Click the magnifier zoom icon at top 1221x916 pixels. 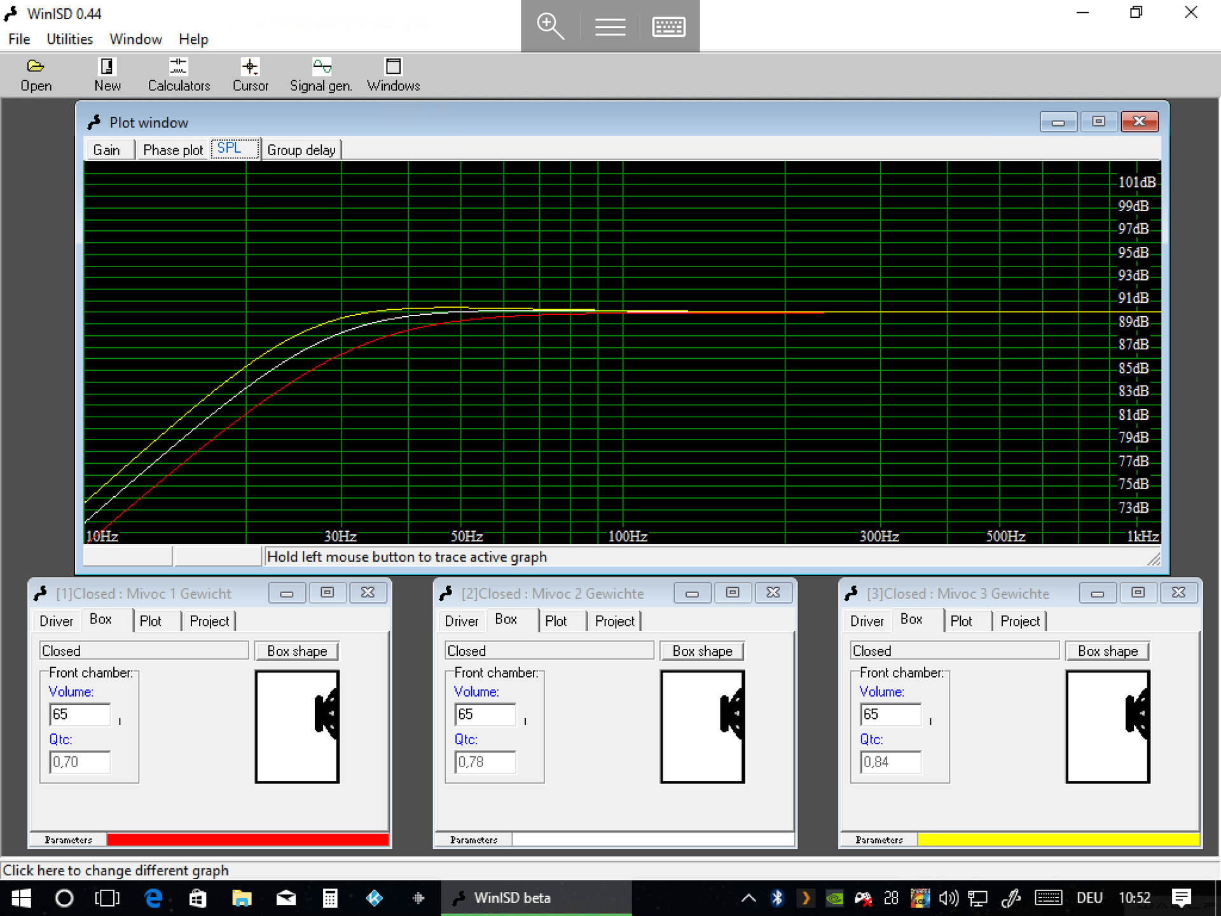pos(549,26)
